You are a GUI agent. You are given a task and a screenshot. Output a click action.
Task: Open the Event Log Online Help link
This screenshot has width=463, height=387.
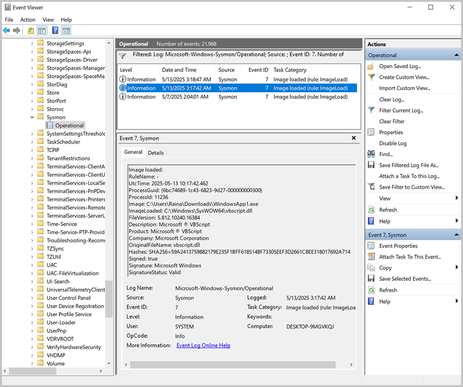203,345
